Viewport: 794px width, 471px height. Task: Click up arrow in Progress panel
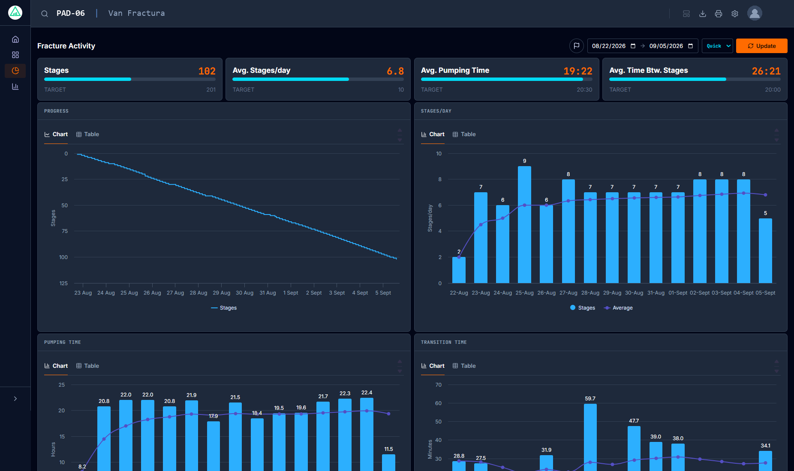[400, 130]
